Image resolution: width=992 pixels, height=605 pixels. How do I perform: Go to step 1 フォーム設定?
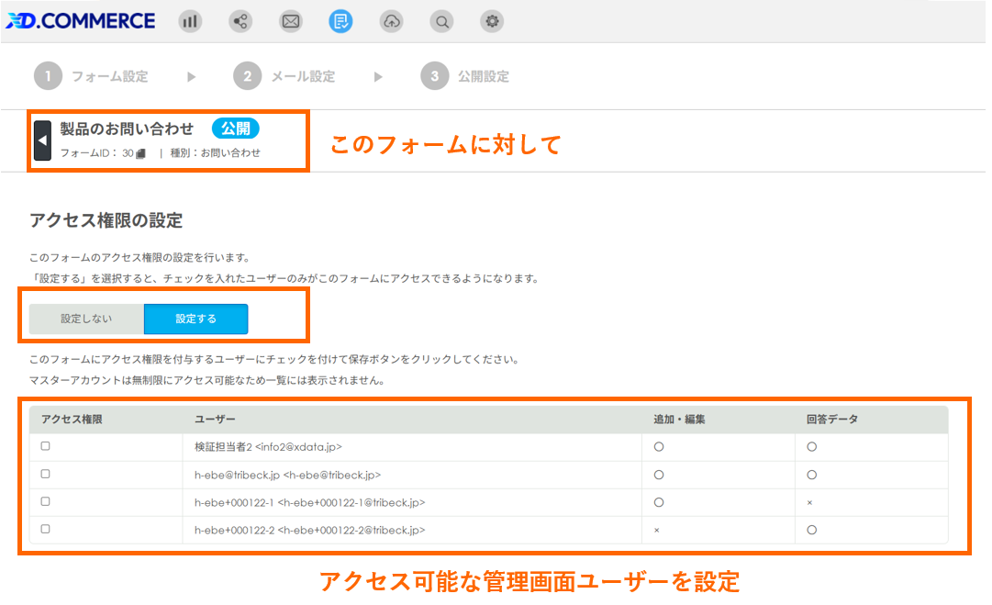click(x=92, y=76)
